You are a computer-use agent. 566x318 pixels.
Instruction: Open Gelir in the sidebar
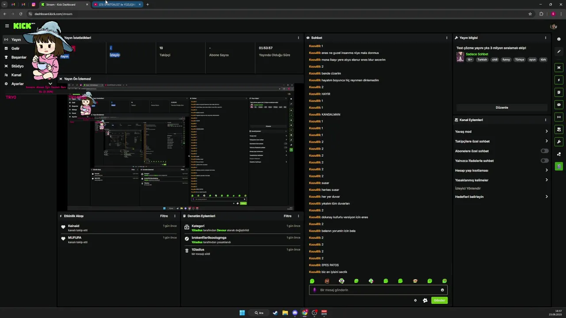[15, 48]
